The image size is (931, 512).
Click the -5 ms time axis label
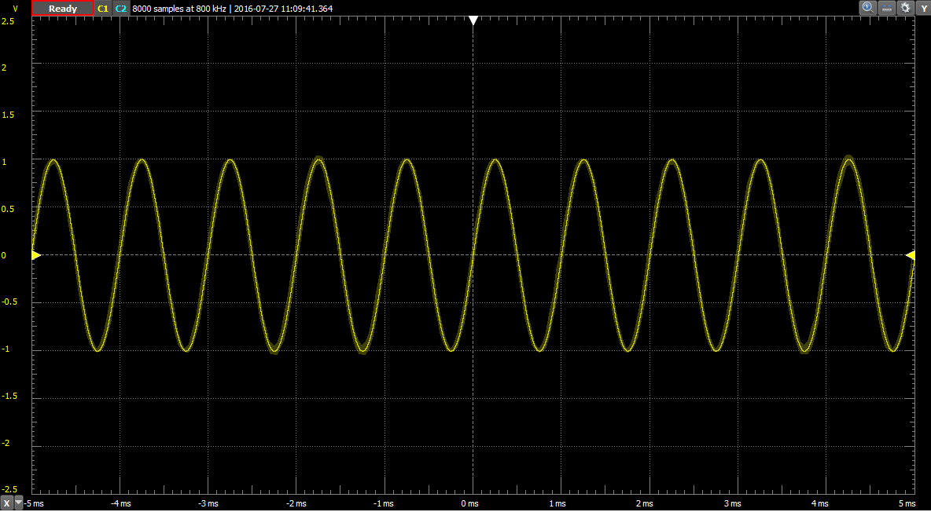click(34, 503)
